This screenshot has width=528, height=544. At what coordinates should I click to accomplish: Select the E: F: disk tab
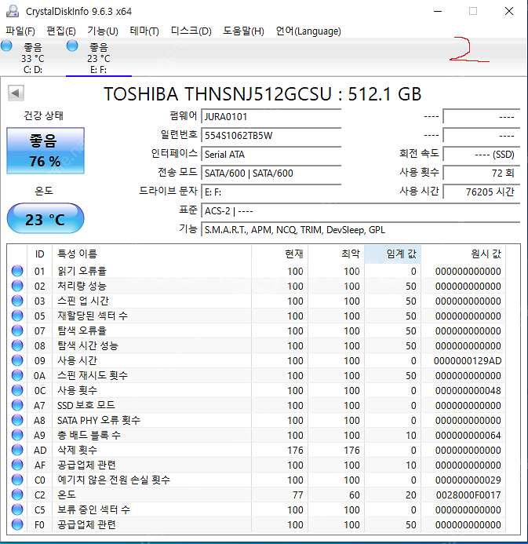(99, 57)
